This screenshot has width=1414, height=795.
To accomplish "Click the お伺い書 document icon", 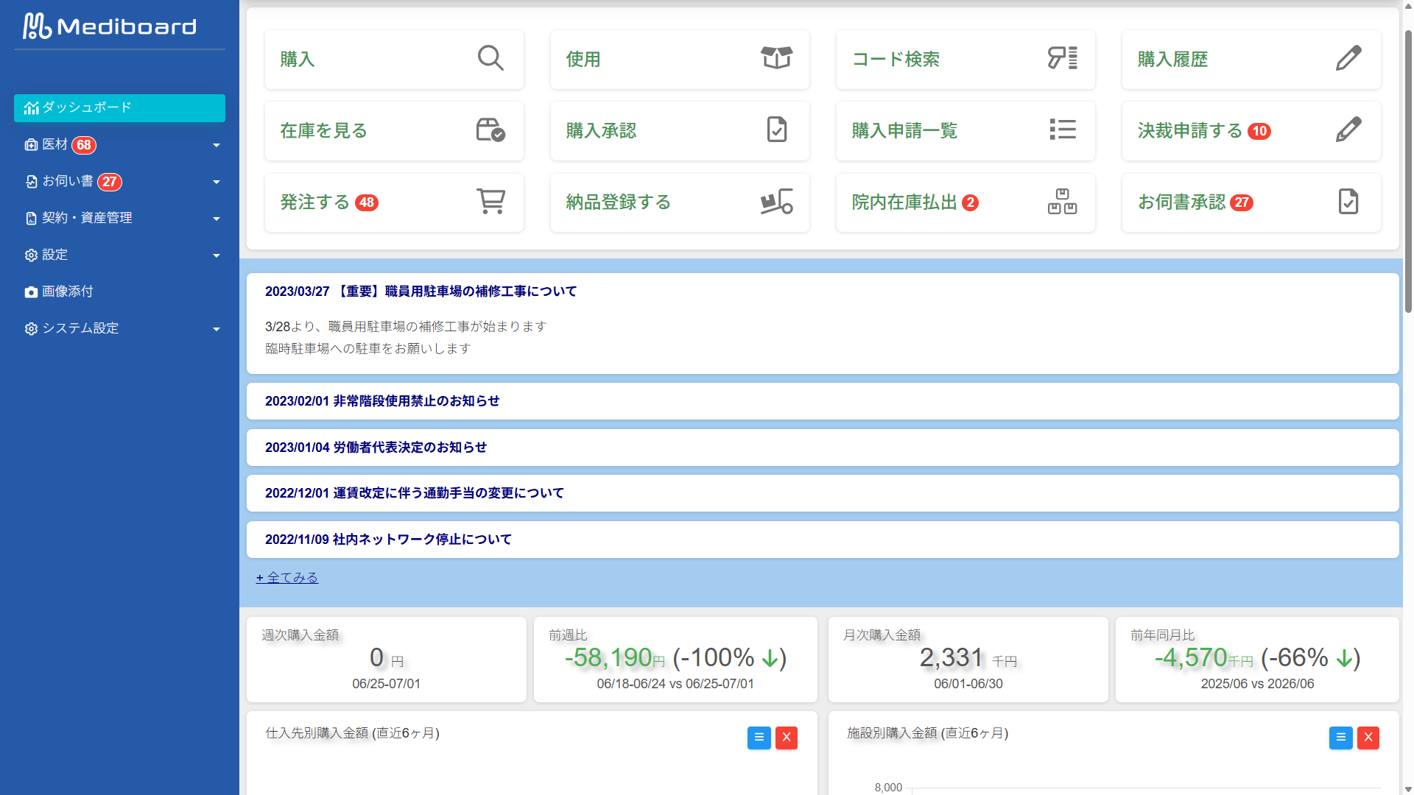I will (31, 182).
